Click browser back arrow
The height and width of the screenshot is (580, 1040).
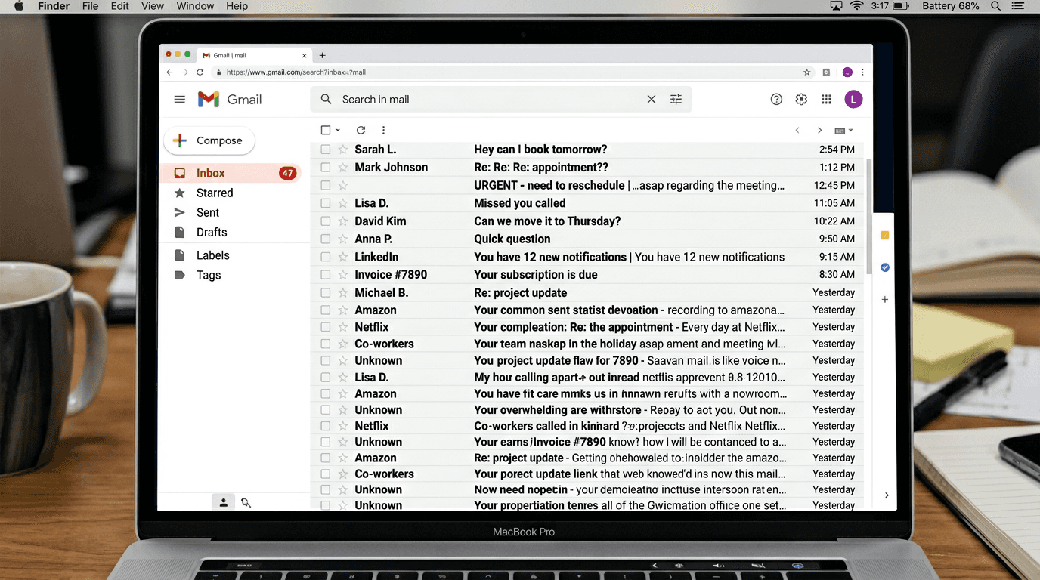169,72
